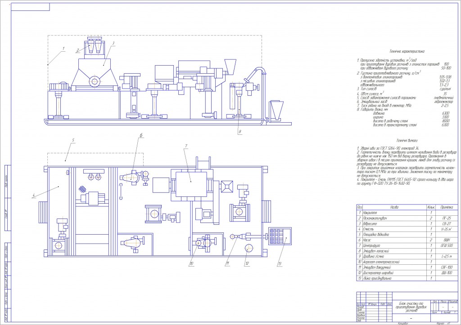Click callout number 4 left of plan view

pyautogui.click(x=33, y=196)
